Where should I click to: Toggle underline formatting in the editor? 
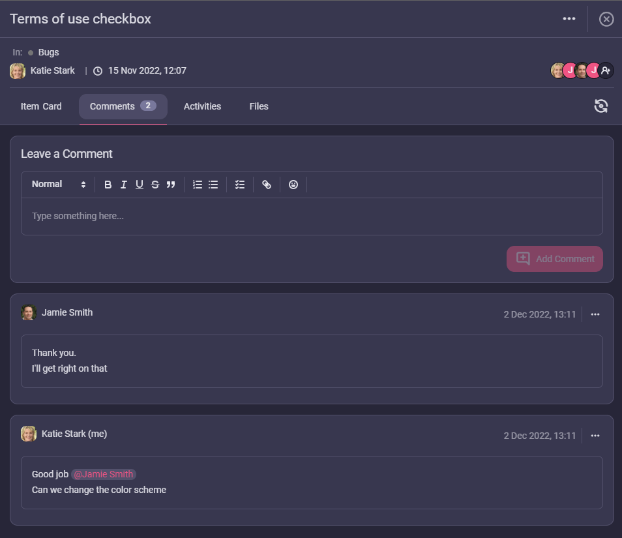coord(140,185)
